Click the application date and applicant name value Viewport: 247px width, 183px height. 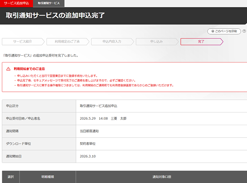pyautogui.click(x=103, y=119)
